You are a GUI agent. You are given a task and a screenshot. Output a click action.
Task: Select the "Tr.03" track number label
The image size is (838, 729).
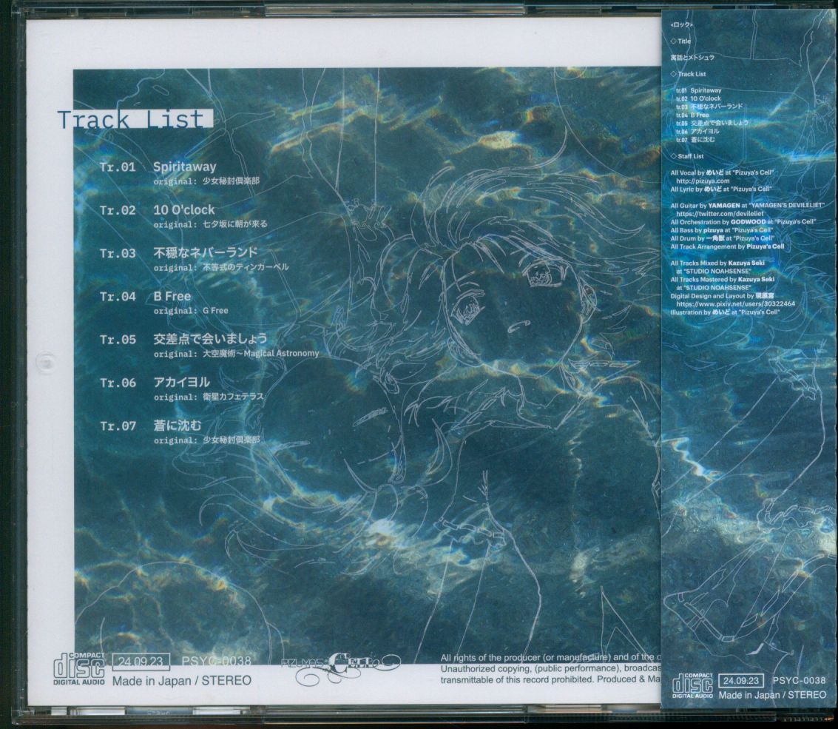point(118,254)
